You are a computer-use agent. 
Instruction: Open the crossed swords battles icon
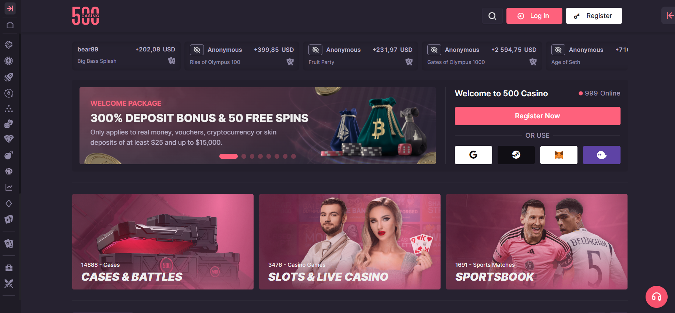tap(9, 284)
